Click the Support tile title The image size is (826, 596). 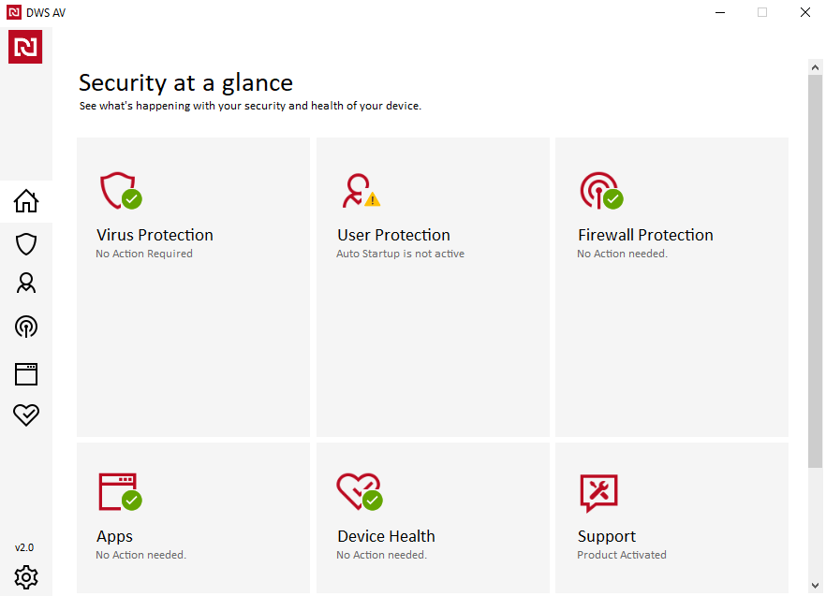[607, 536]
